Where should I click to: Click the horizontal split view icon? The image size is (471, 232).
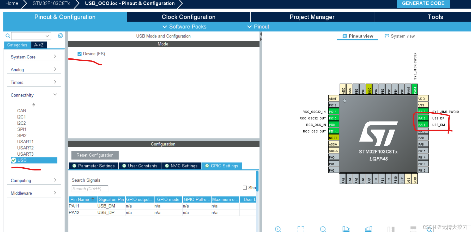pos(413,229)
